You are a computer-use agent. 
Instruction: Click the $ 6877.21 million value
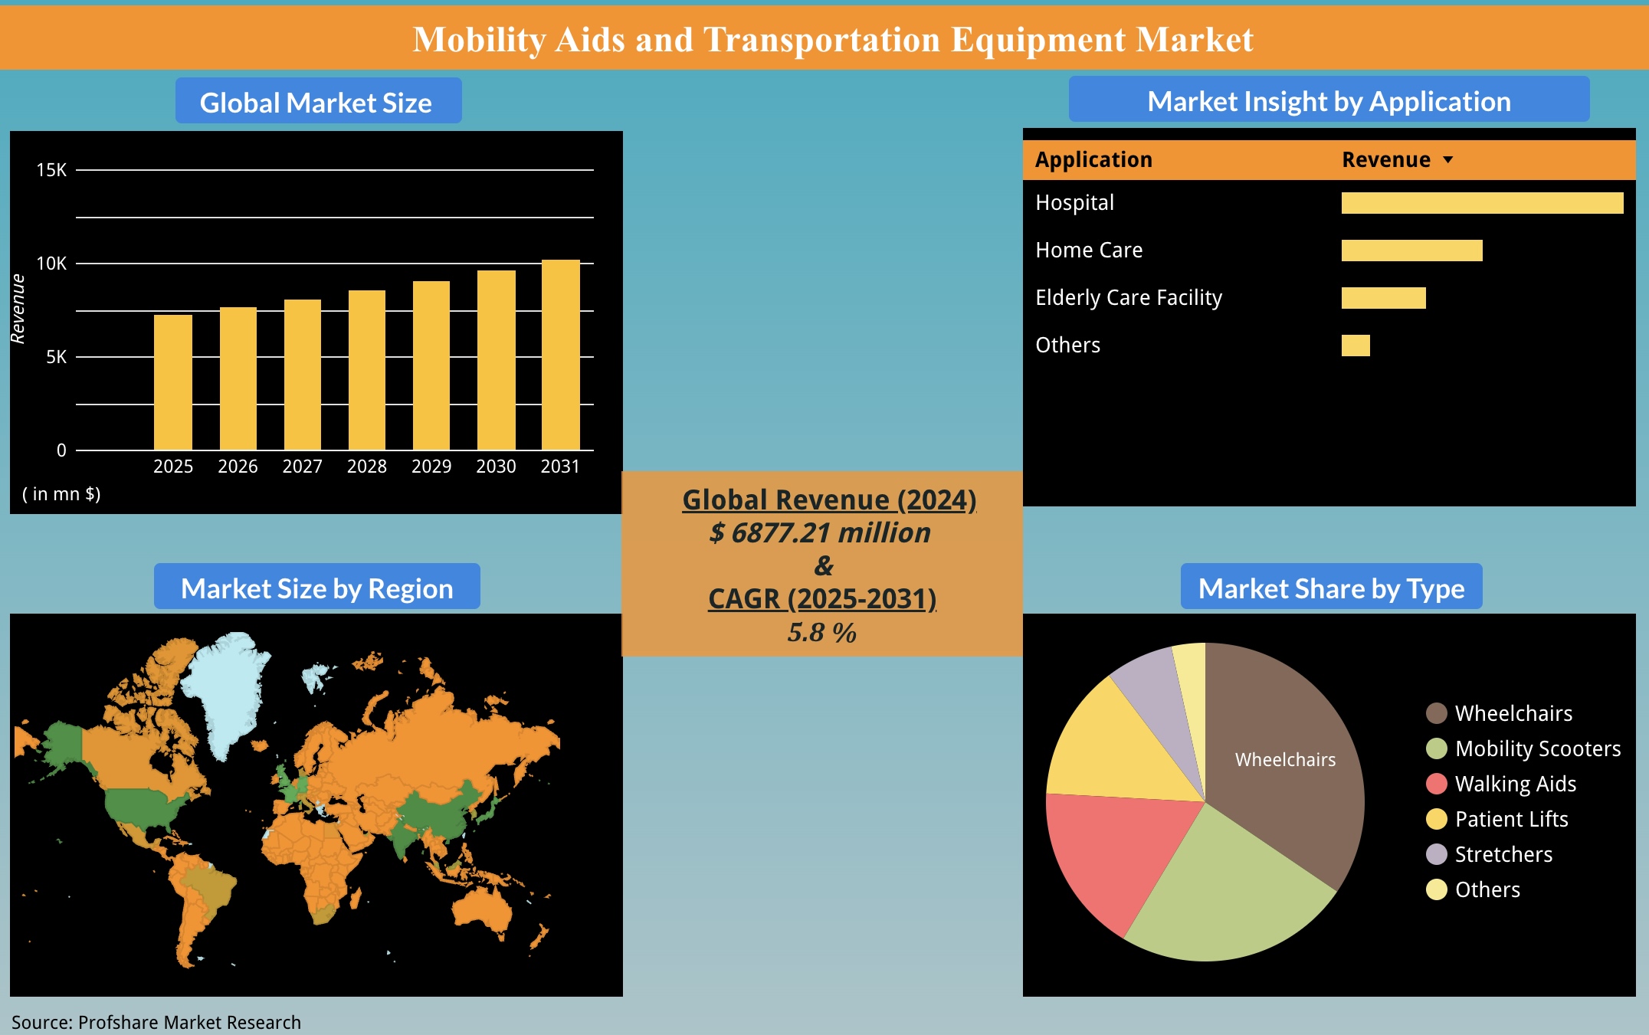click(x=820, y=532)
